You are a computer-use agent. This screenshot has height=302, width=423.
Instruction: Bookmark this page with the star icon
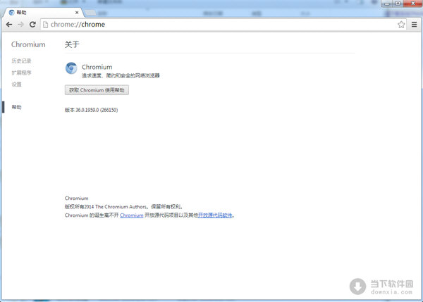pyautogui.click(x=401, y=25)
